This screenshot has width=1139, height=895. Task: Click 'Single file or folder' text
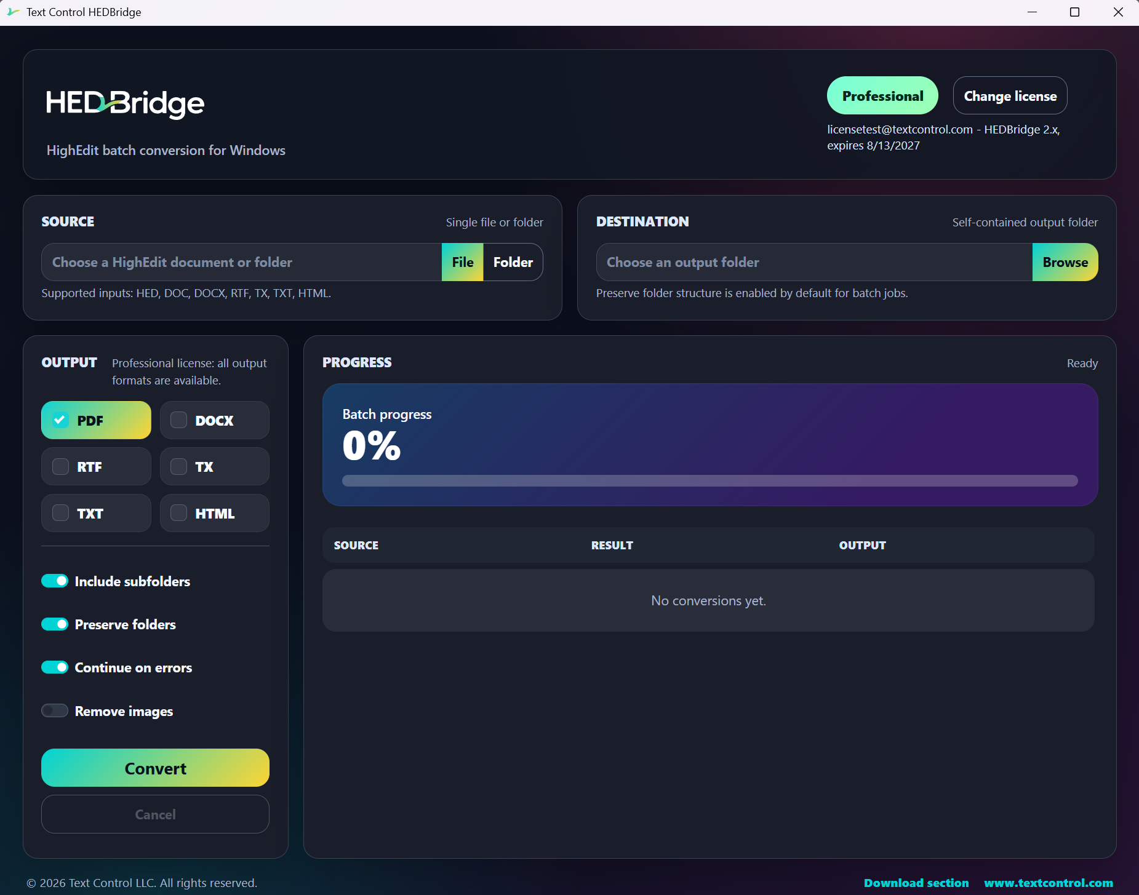click(495, 223)
